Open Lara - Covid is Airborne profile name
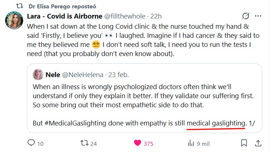The image size is (271, 152). (x=65, y=16)
